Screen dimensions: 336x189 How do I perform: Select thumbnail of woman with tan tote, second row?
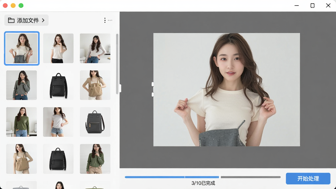point(95,85)
